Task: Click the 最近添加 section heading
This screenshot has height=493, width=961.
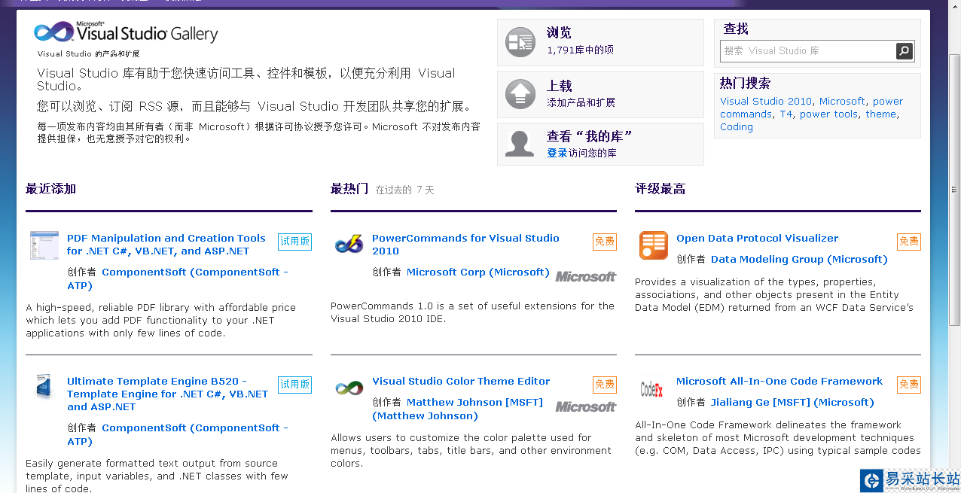Action: [x=50, y=188]
